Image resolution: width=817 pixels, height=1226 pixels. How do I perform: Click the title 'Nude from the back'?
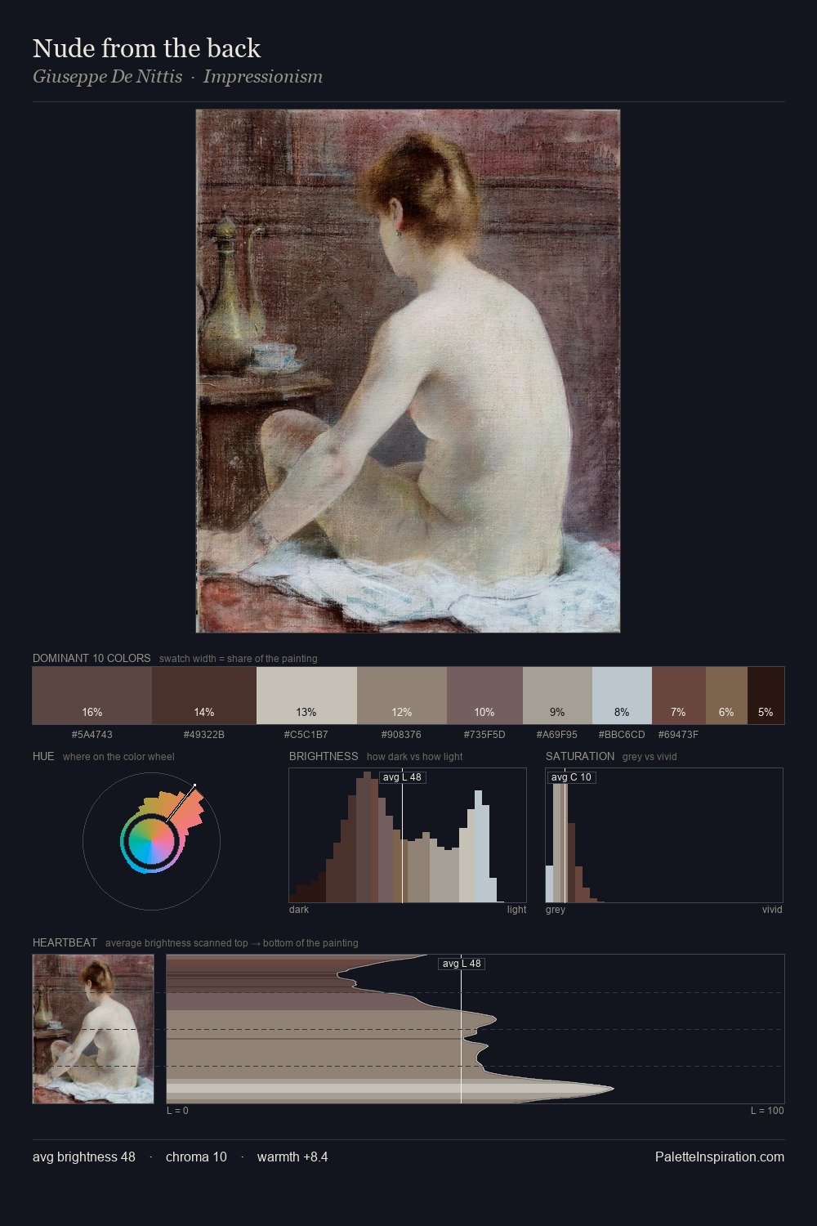click(x=146, y=48)
